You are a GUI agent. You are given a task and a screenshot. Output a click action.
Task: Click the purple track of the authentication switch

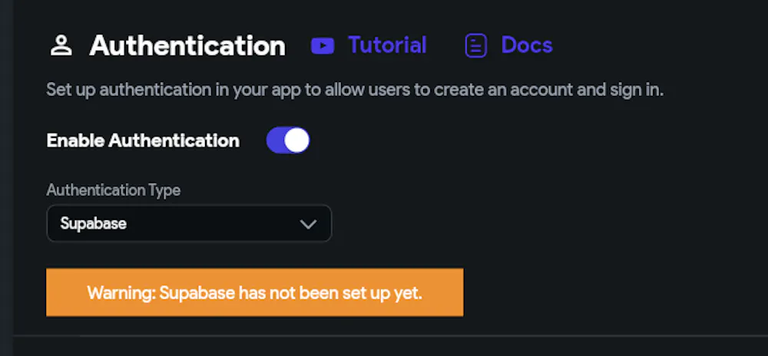click(276, 140)
